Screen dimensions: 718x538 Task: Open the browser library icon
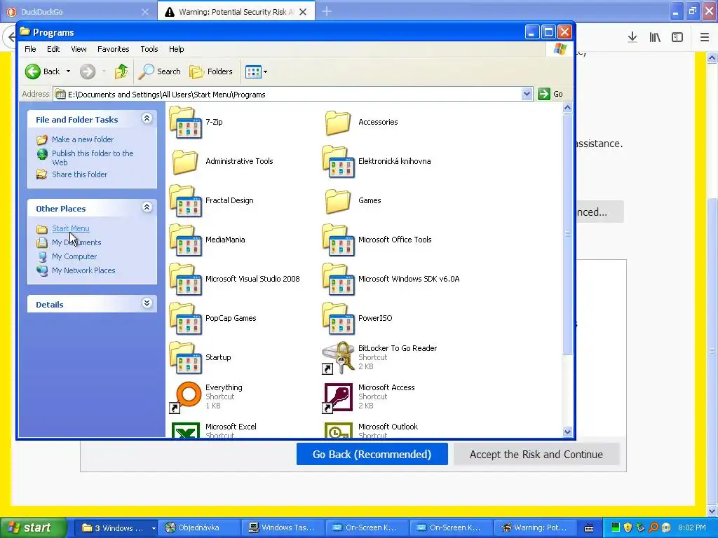coord(655,38)
